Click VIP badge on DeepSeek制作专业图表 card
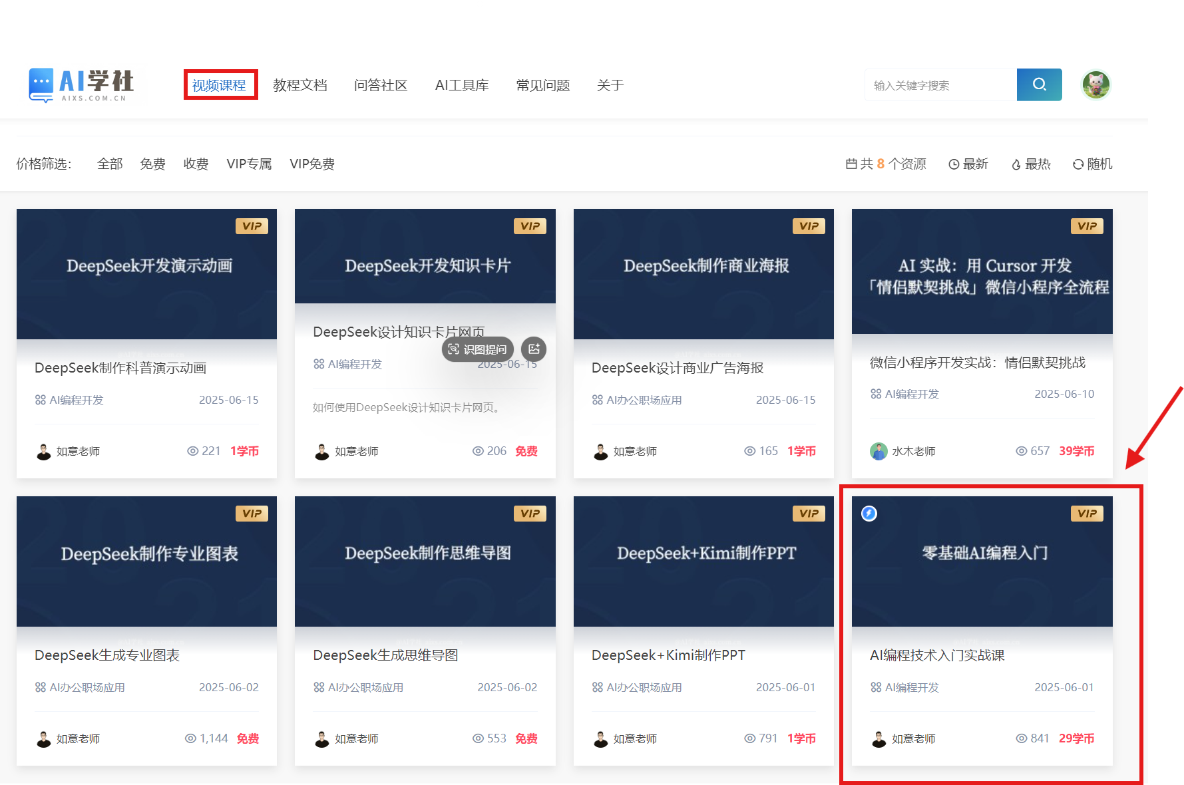 coord(252,514)
